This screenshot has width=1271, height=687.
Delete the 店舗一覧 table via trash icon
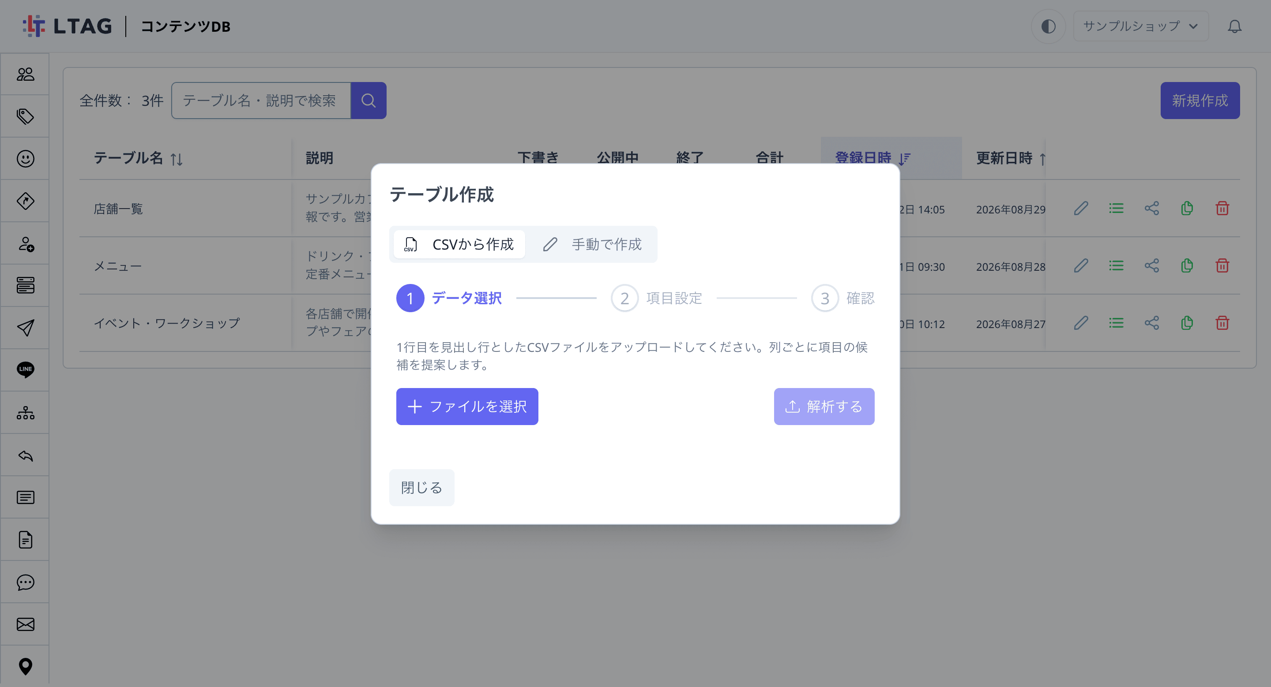click(1222, 209)
